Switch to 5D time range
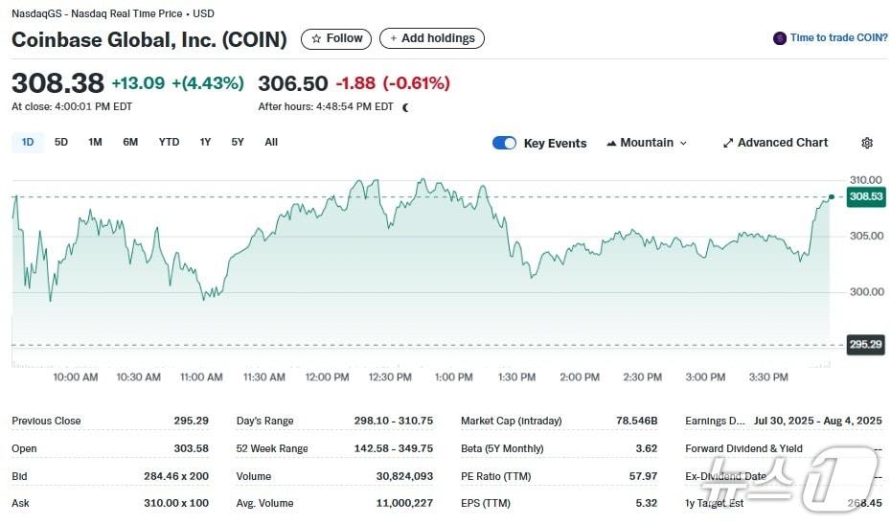891x525 pixels. click(x=61, y=142)
